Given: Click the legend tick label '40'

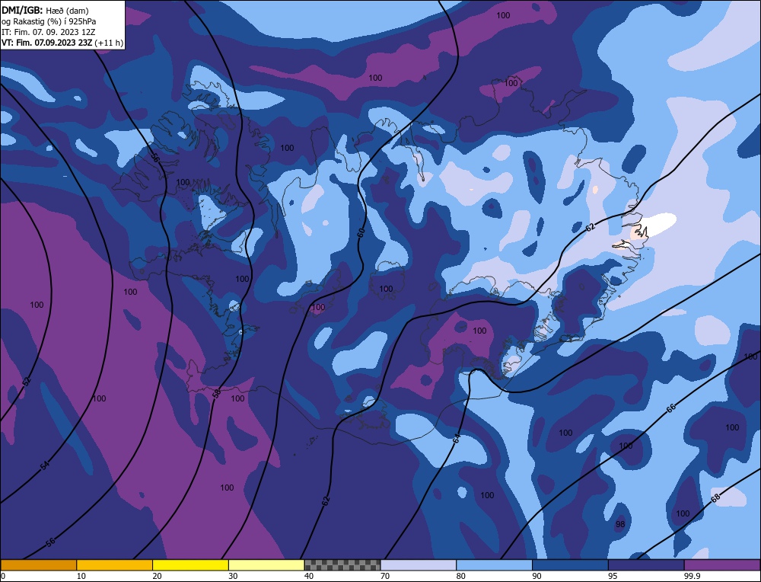Looking at the screenshot, I should (309, 576).
